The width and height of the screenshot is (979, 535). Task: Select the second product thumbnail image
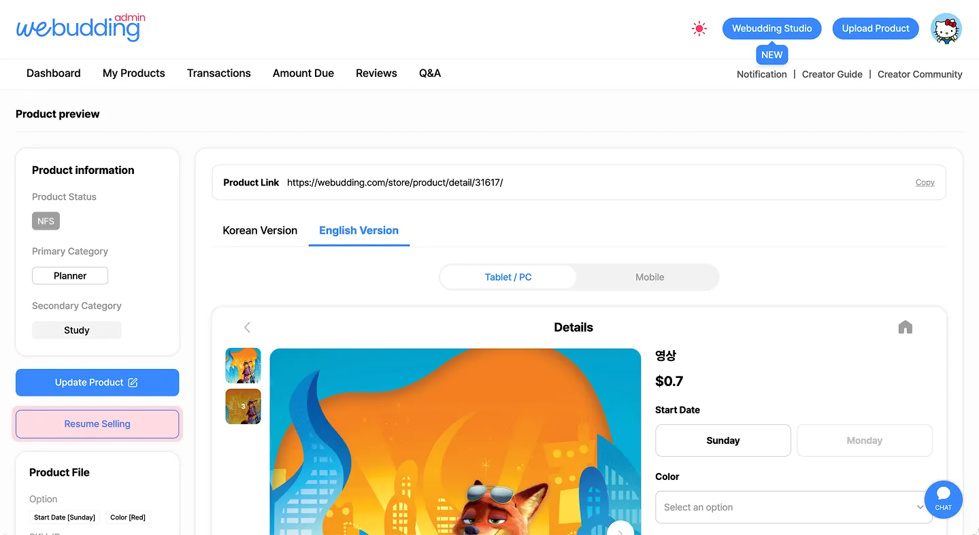pyautogui.click(x=243, y=407)
